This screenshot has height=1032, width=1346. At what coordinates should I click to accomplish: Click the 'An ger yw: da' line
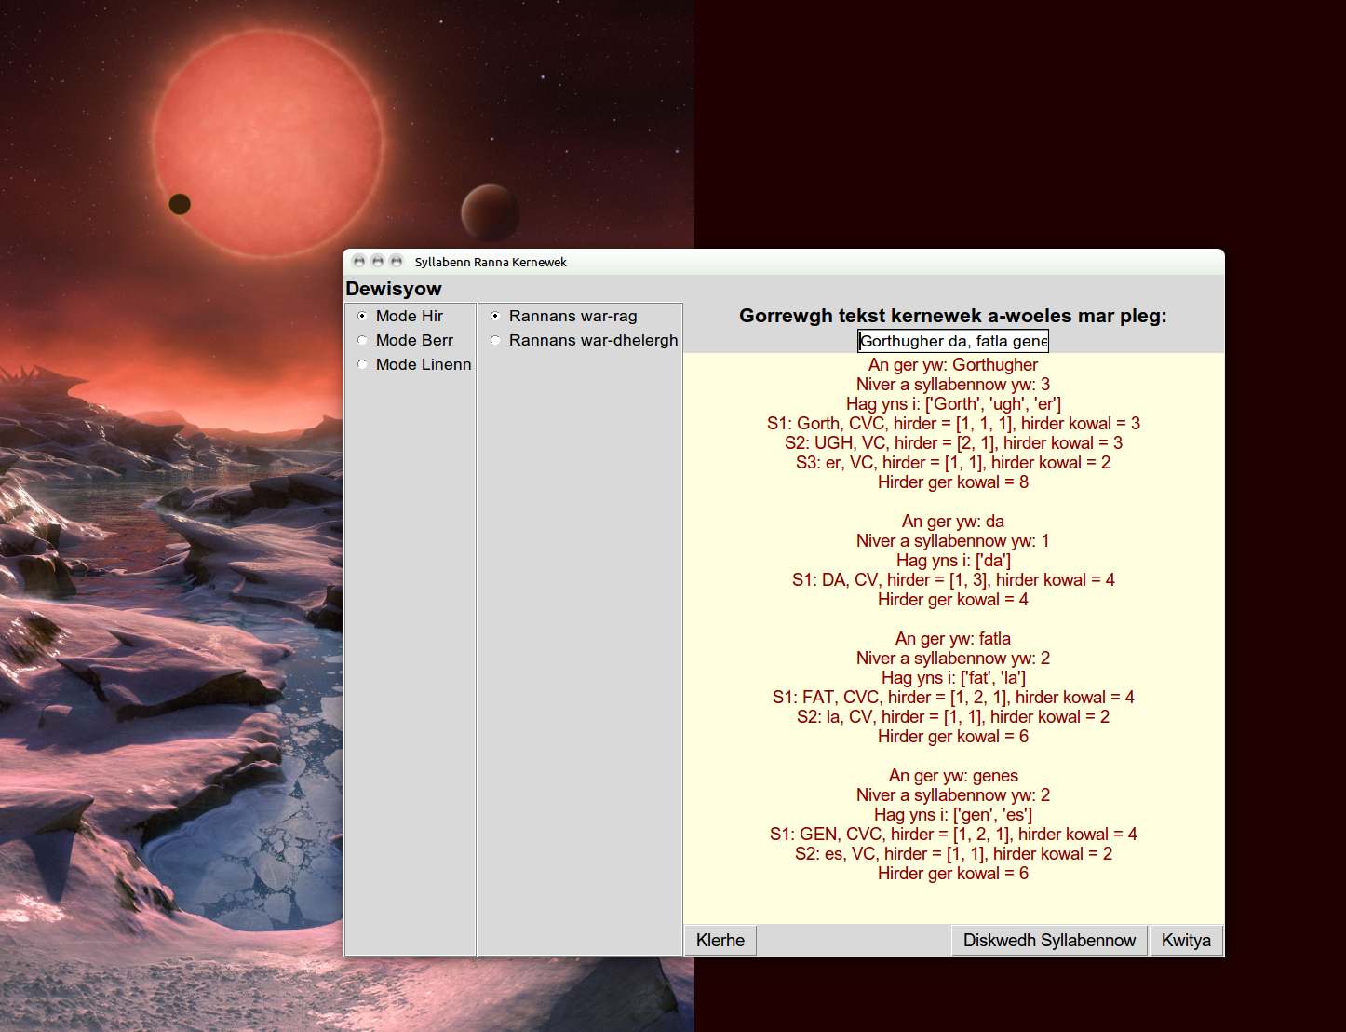953,522
